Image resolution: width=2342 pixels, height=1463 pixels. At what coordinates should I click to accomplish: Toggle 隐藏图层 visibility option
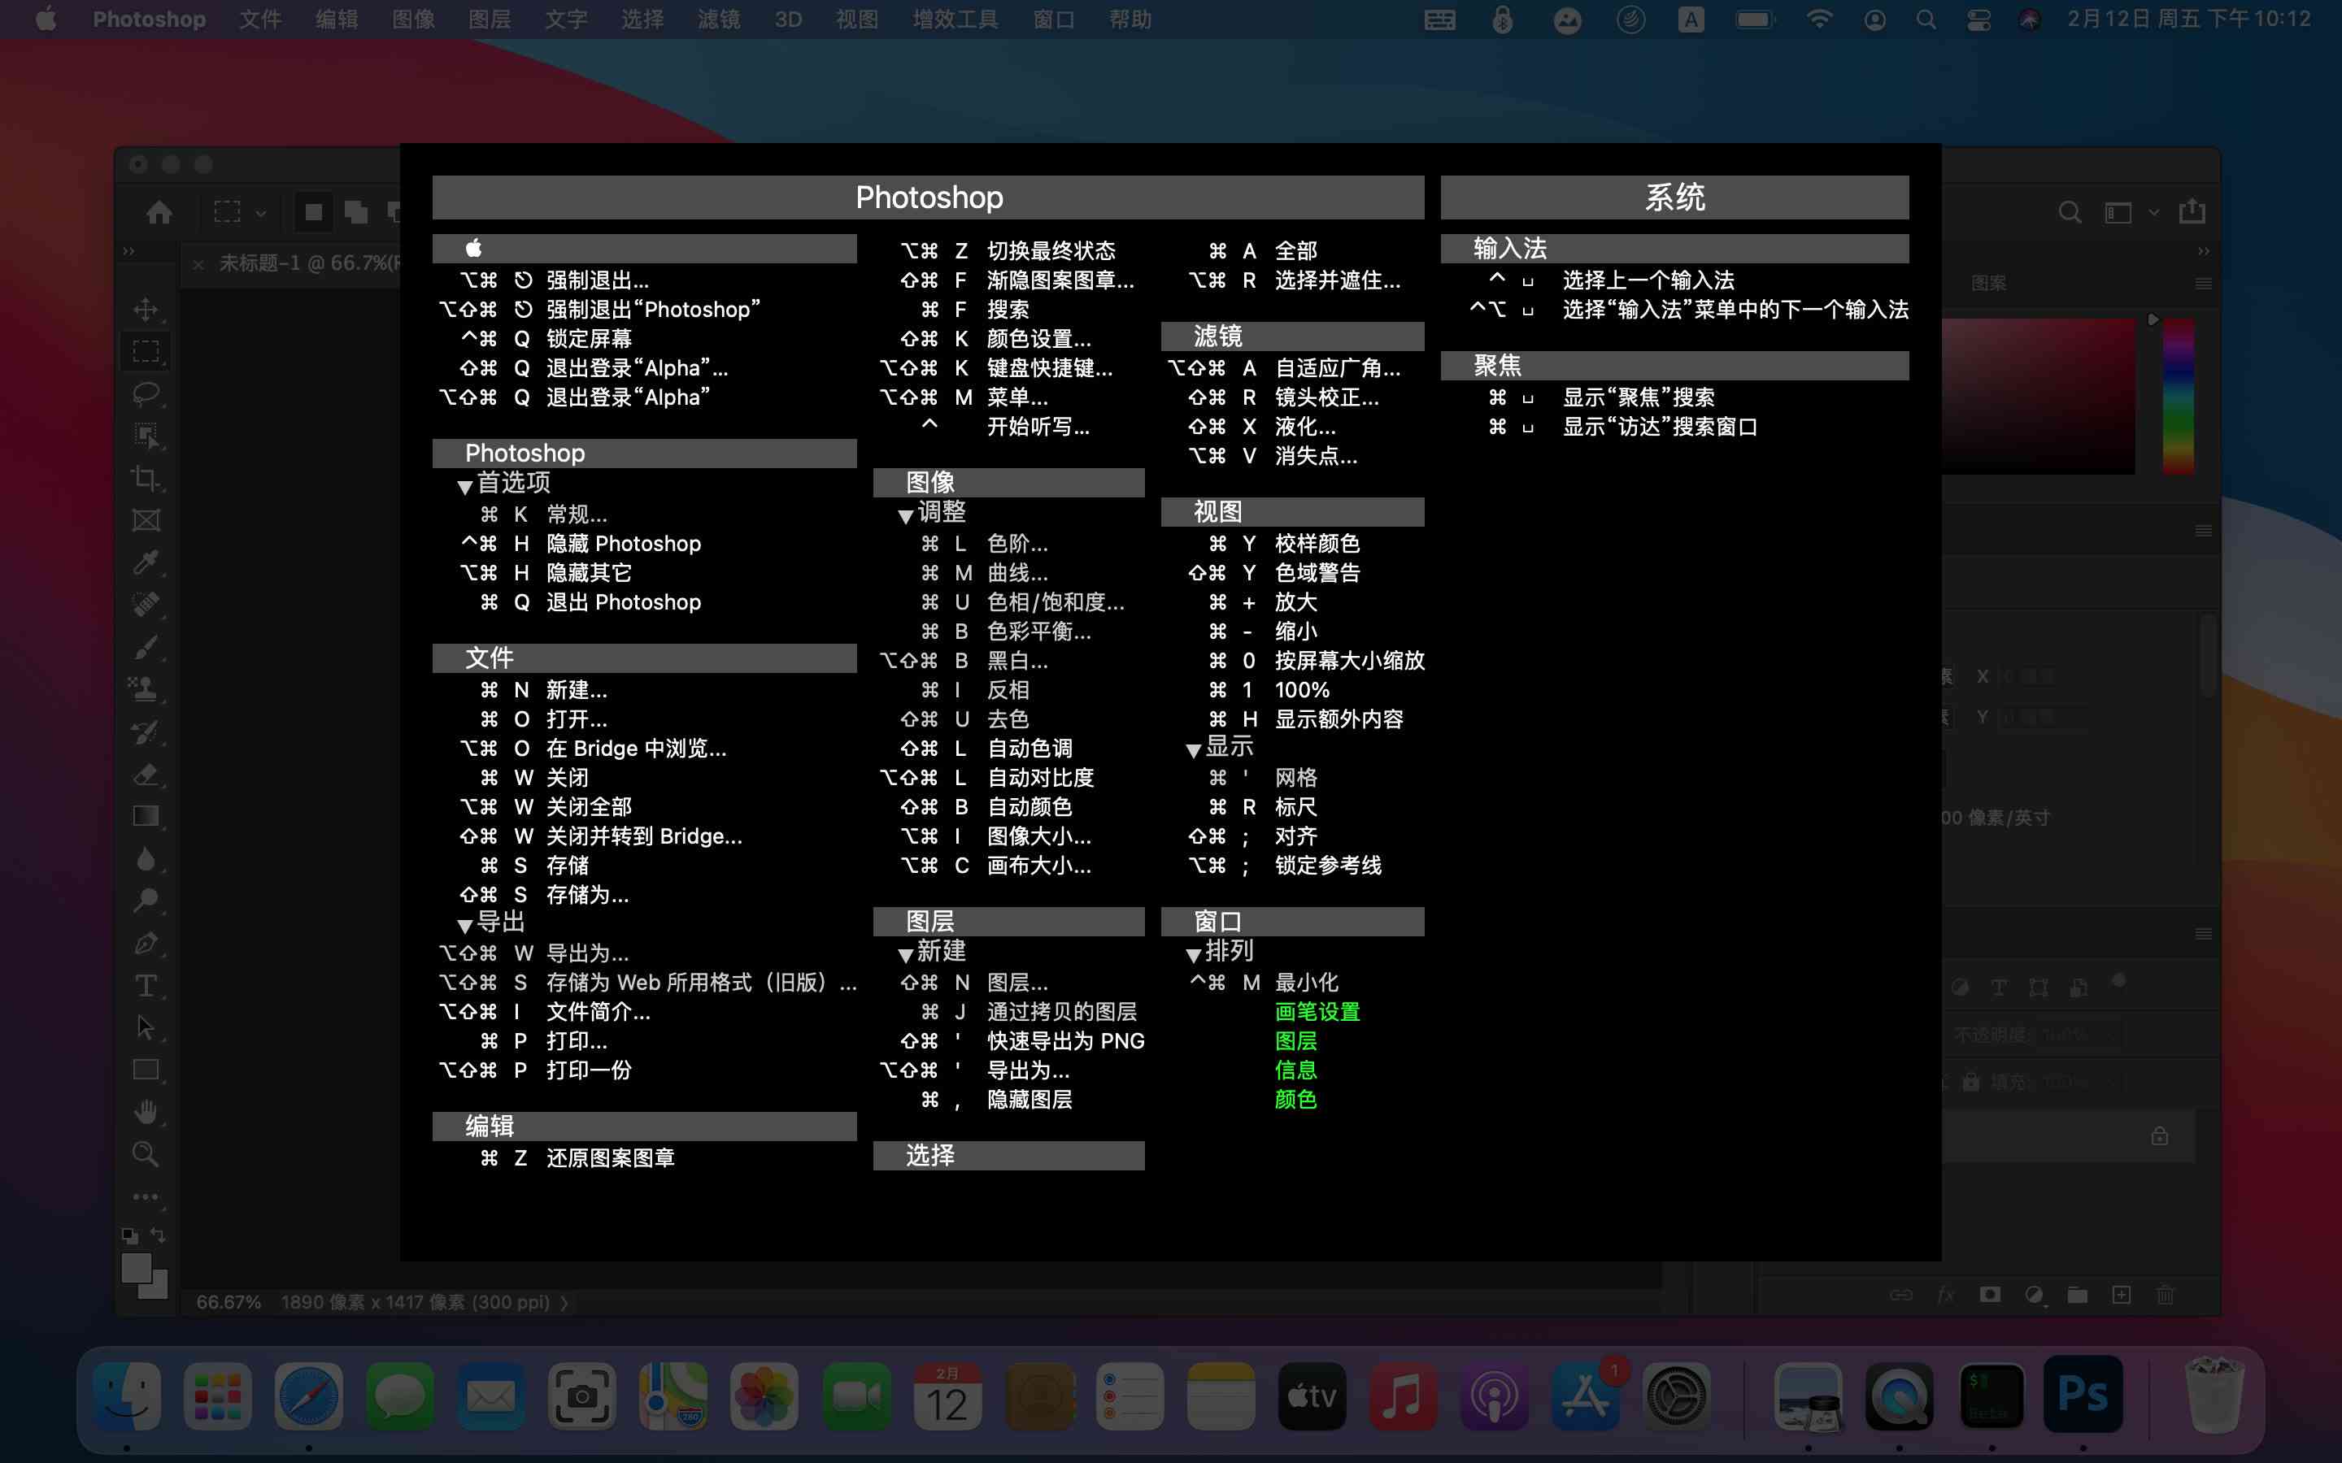coord(1030,1099)
